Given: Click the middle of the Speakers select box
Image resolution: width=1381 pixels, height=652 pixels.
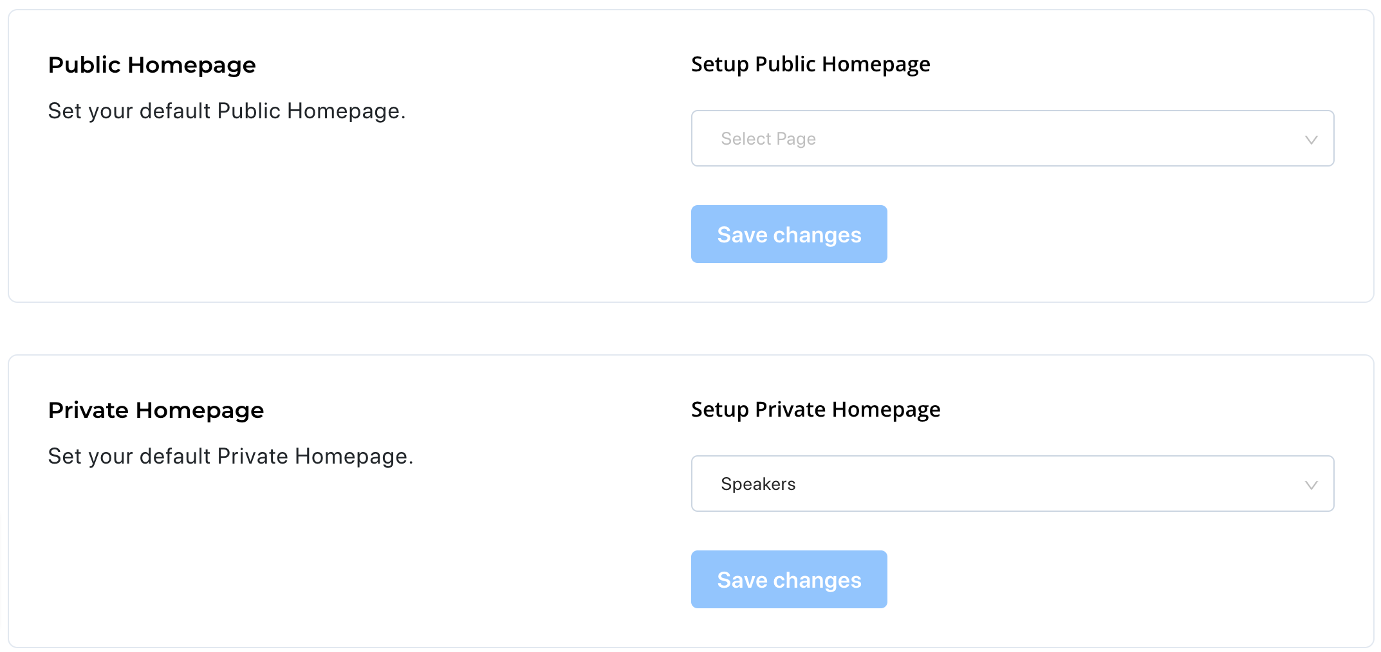Looking at the screenshot, I should (x=1012, y=484).
